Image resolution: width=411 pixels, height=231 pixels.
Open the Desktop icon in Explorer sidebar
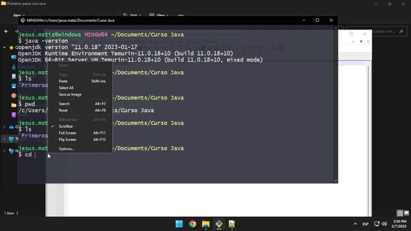coord(13,57)
